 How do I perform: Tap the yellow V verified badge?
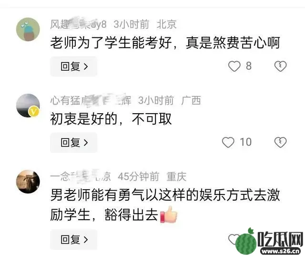pos(34,111)
